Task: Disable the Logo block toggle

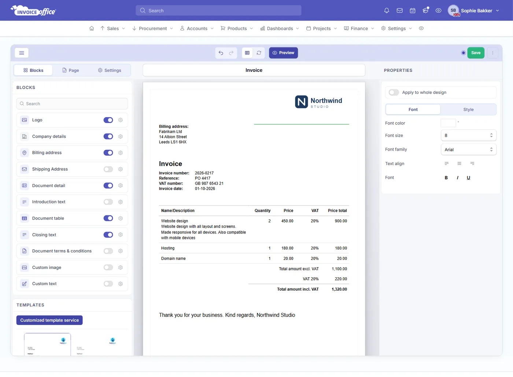Action: (x=108, y=120)
